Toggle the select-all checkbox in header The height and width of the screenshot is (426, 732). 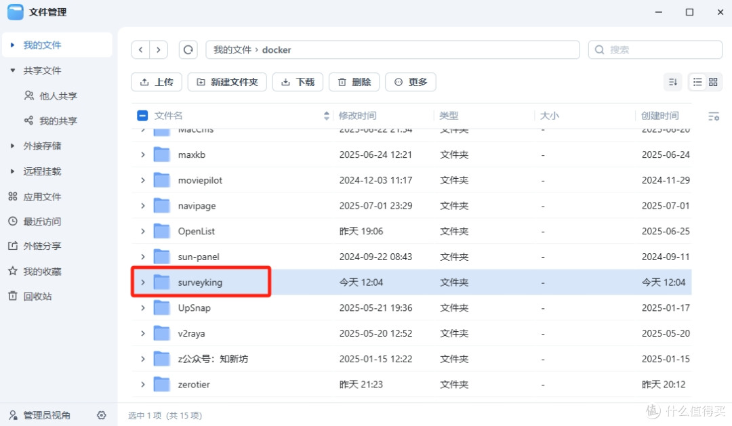click(142, 115)
